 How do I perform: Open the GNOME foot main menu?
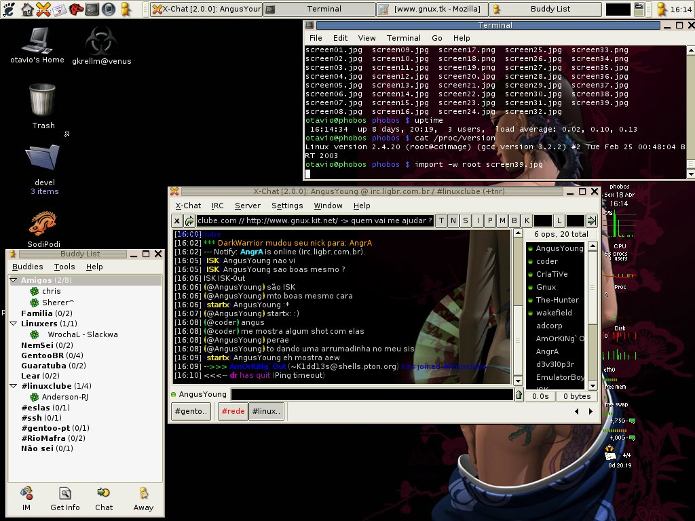coord(9,9)
